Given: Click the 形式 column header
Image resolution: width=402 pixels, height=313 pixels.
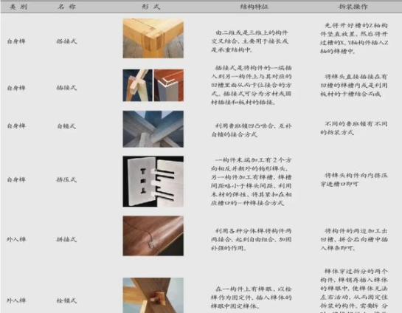Looking at the screenshot, I should (x=151, y=7).
